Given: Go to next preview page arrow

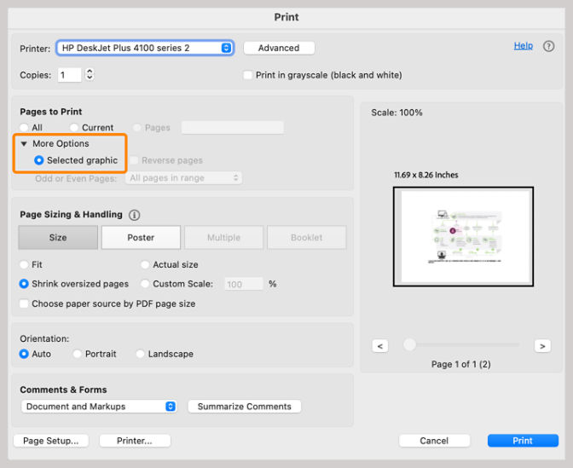Looking at the screenshot, I should coord(541,345).
